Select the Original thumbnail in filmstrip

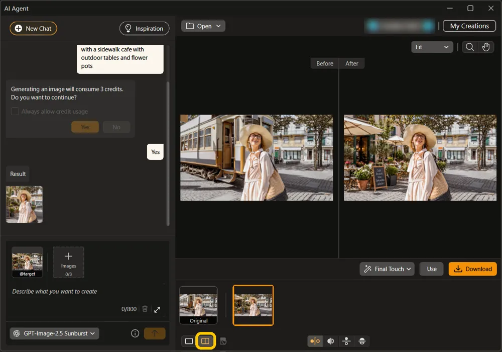198,305
